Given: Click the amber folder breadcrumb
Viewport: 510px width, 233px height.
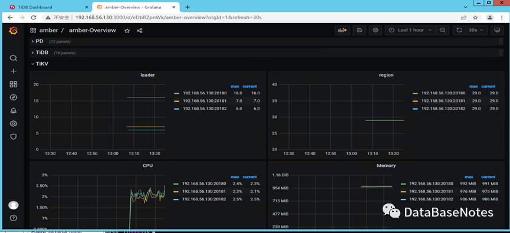Looking at the screenshot, I should tap(48, 30).
